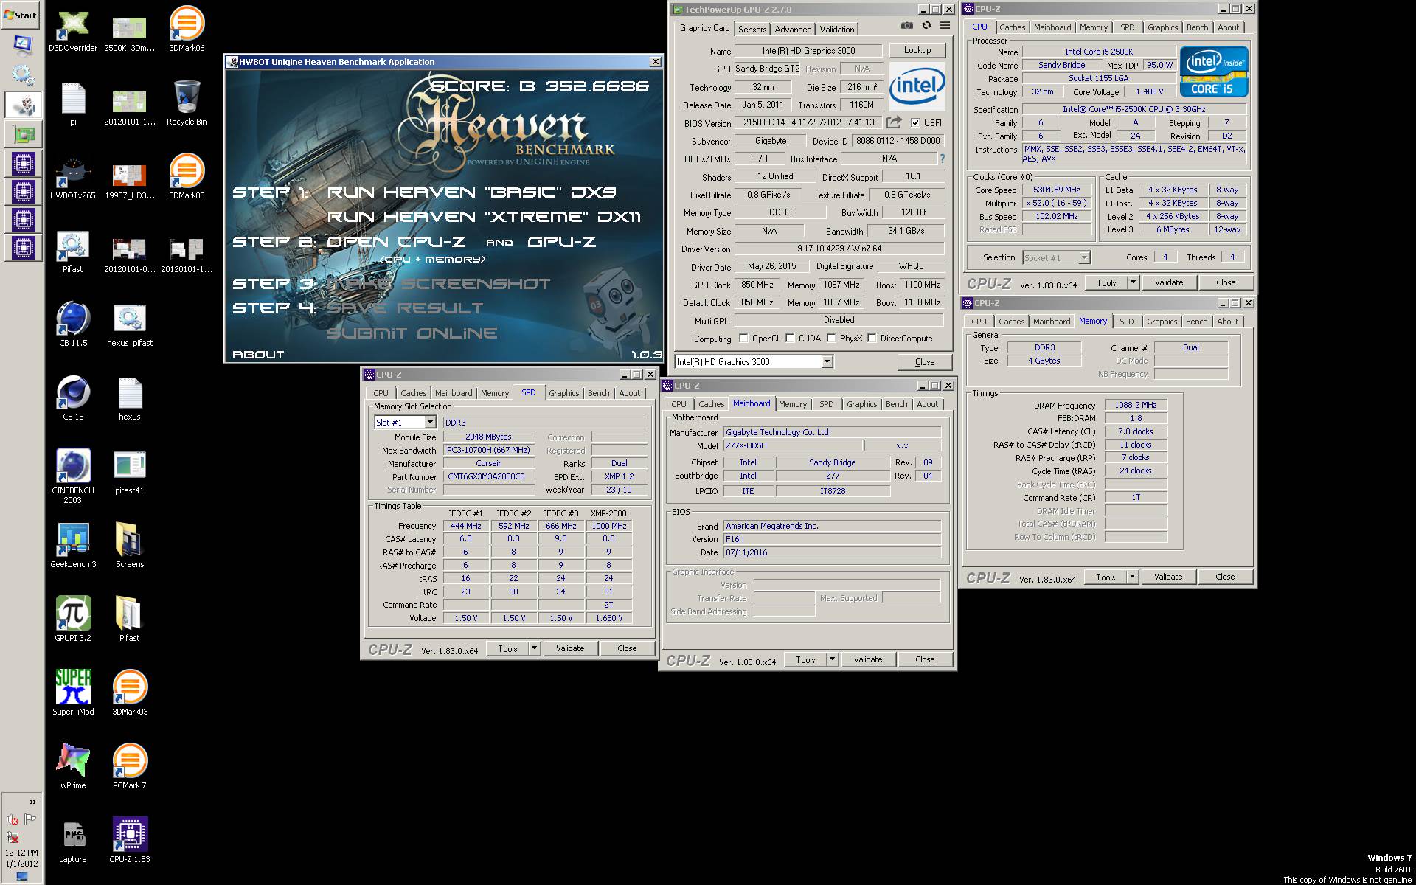Open Graphics tab in CPU-Z SPD window
Screen dimensions: 1416x885
(564, 393)
